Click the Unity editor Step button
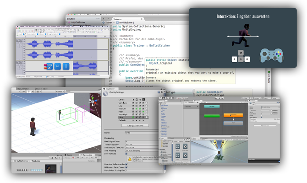307x183 pixels. click(x=222, y=98)
